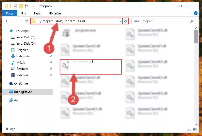Select the sendmath.dll file
Viewport: 202px width, 136px height.
91,67
